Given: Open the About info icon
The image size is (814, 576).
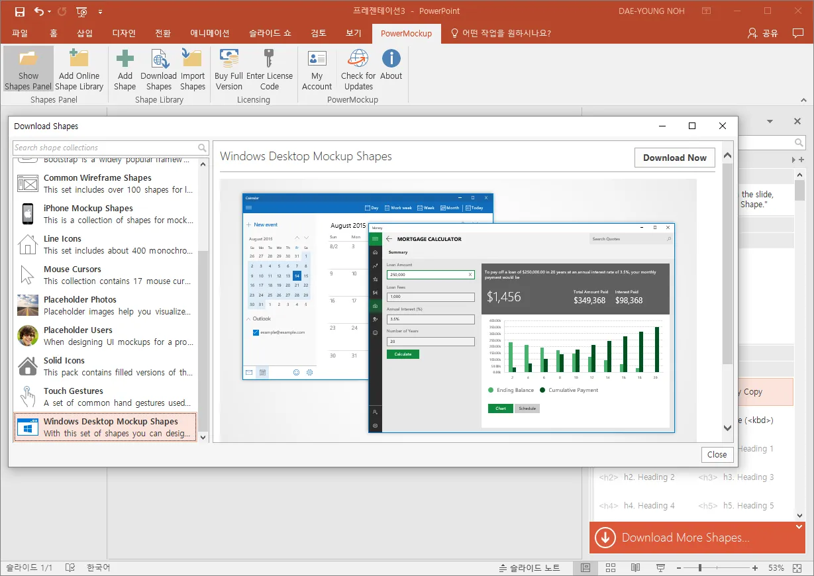Looking at the screenshot, I should [391, 59].
